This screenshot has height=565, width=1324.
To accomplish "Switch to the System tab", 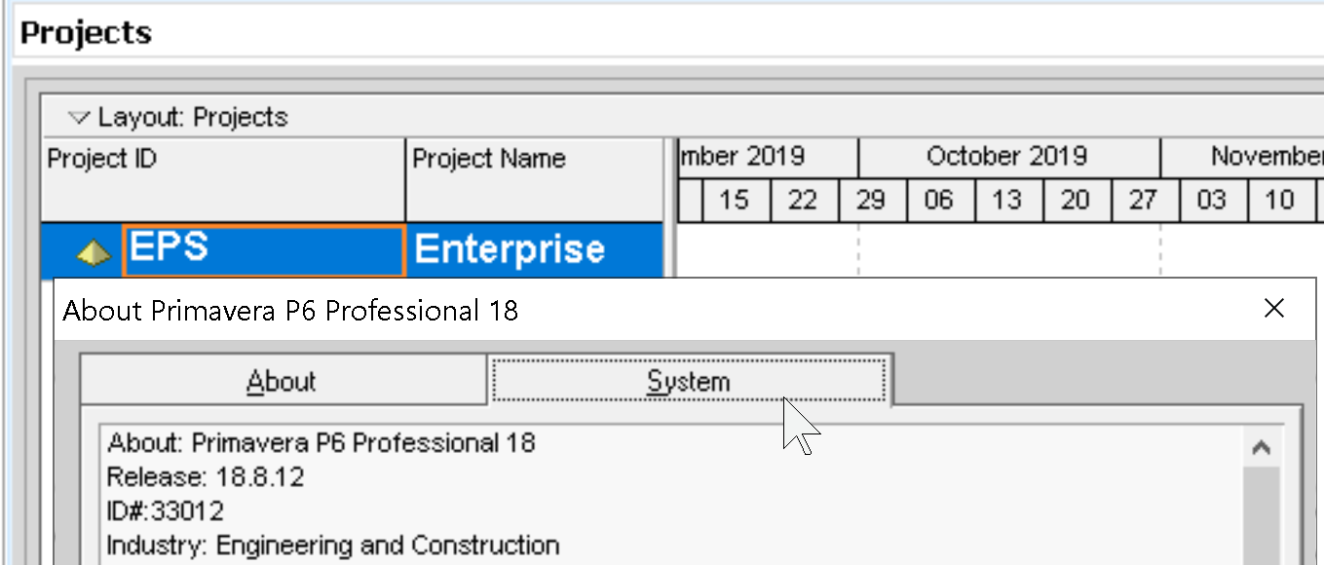I will pos(688,381).
